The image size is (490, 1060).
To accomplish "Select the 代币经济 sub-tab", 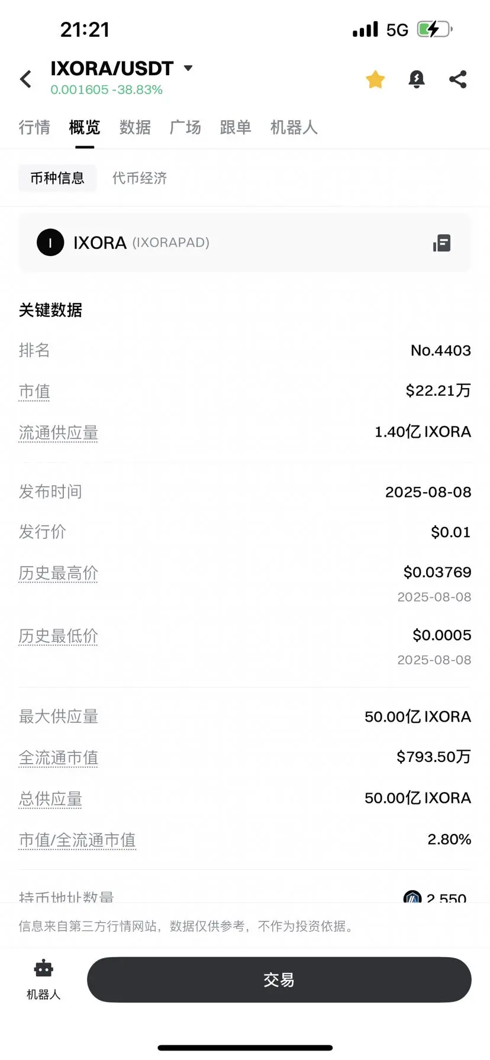I will pos(140,178).
